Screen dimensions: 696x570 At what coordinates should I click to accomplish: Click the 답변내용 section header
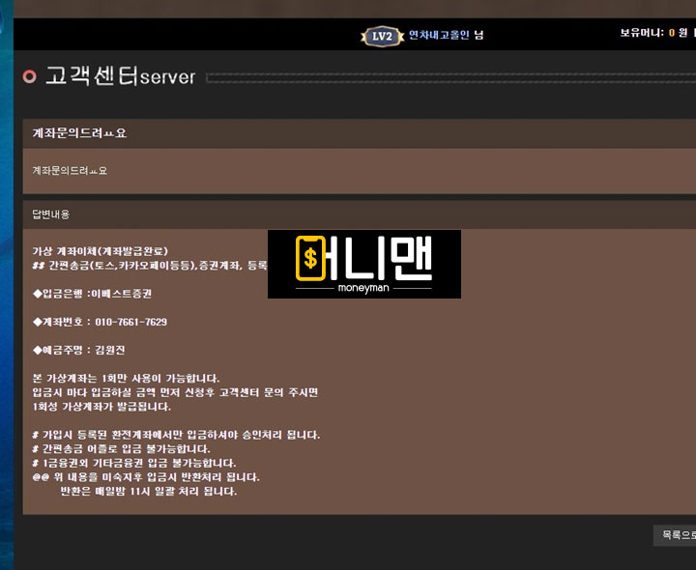50,214
